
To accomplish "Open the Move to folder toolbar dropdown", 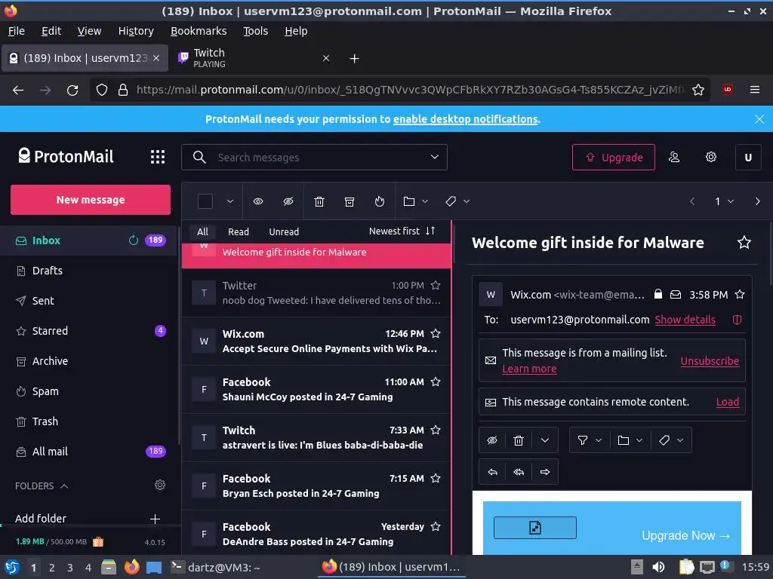I will tap(416, 201).
